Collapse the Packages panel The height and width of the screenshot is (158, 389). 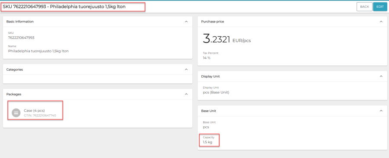tap(186, 94)
